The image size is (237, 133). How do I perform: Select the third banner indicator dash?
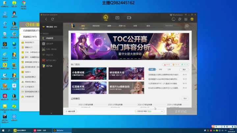pyautogui.click(x=128, y=59)
